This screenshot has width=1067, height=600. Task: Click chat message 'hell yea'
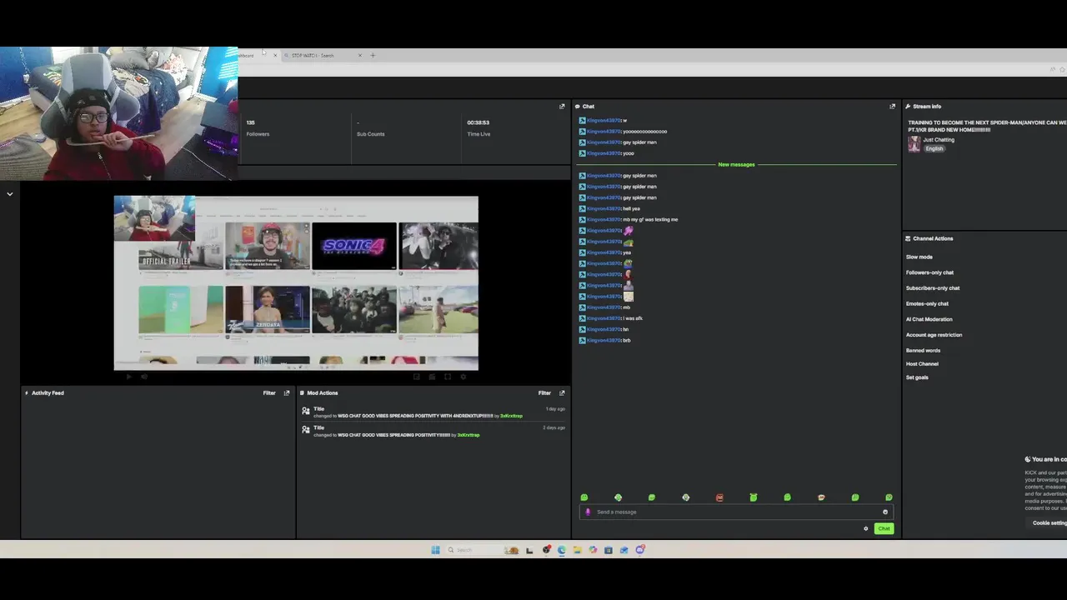[x=632, y=209]
